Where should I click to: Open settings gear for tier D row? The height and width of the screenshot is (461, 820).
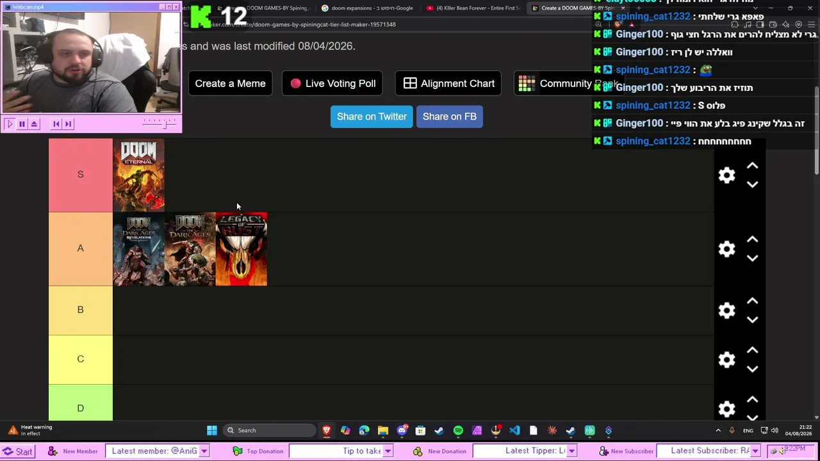[x=726, y=409]
